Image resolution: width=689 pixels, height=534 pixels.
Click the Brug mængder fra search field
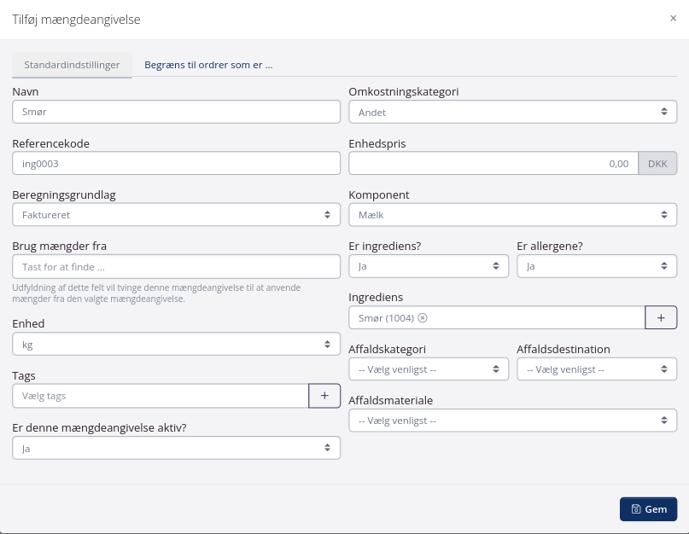[x=176, y=266]
